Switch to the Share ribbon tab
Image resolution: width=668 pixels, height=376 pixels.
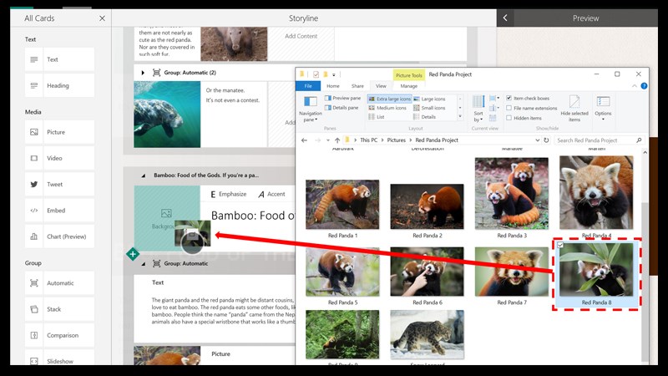(357, 86)
